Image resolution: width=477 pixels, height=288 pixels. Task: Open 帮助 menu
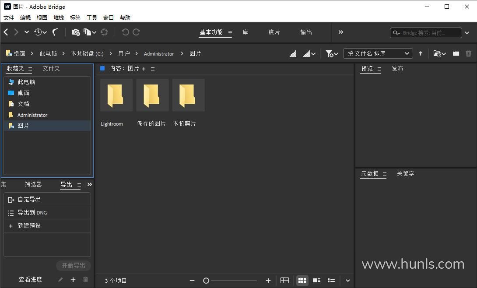click(x=125, y=18)
